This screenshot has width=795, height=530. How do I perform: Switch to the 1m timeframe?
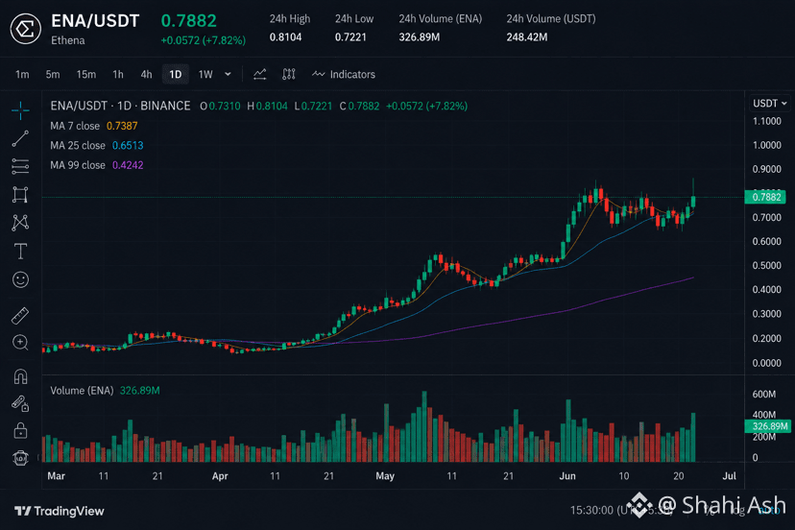22,75
